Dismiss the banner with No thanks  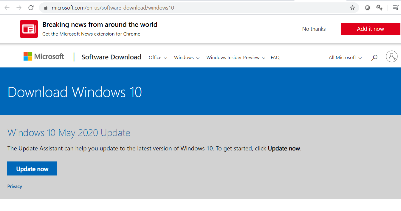pos(314,29)
